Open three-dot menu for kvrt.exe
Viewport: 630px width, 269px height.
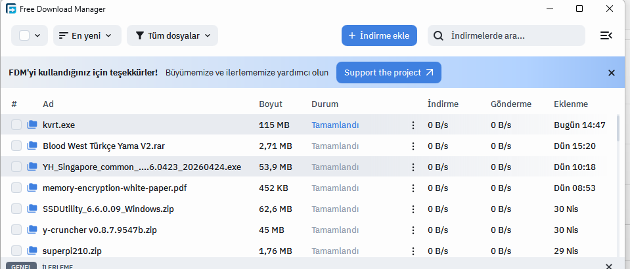[413, 125]
